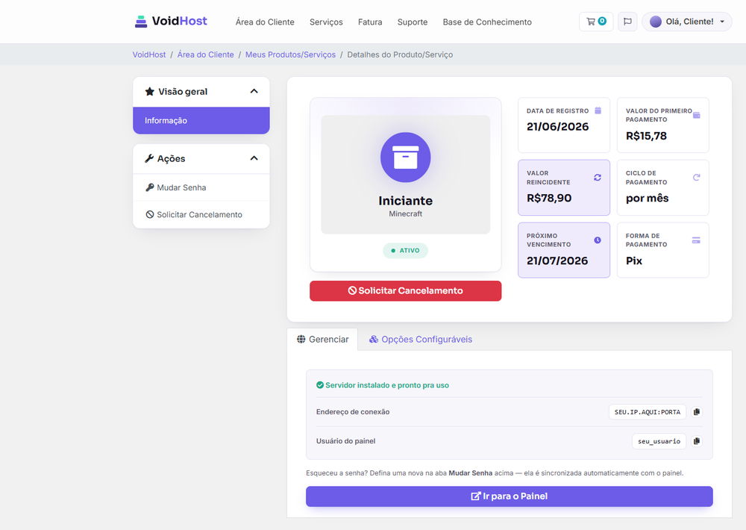This screenshot has height=530, width=746.
Task: Click the flag notifications icon
Action: point(627,22)
